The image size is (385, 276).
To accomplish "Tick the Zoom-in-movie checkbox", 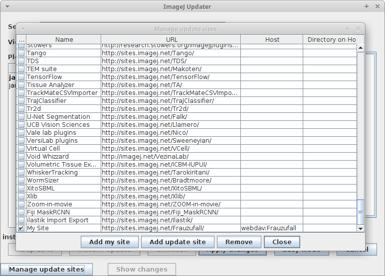I will [x=21, y=204].
